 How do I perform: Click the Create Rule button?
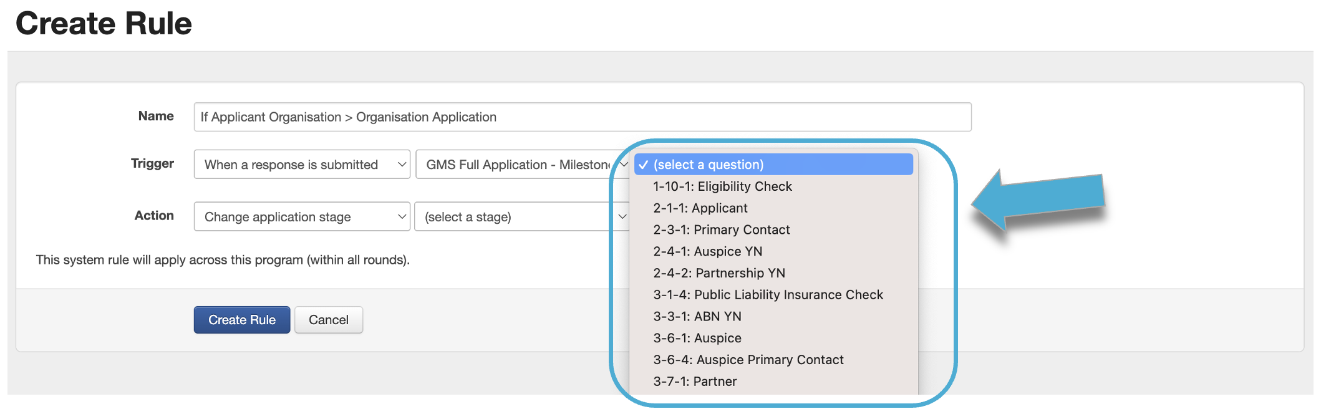pos(242,320)
